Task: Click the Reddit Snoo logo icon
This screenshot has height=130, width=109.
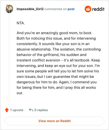Action: coord(88,9)
